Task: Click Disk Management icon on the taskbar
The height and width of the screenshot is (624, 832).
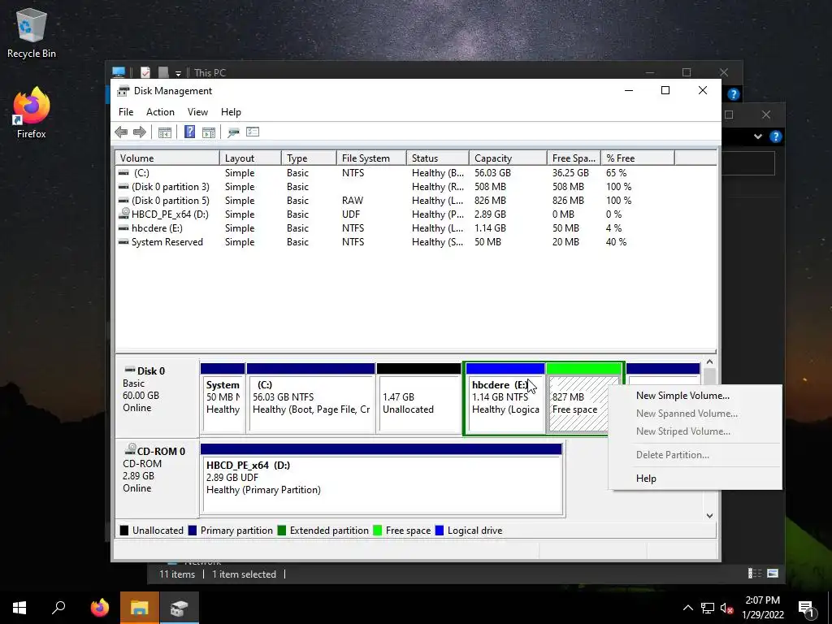Action: pos(179,608)
